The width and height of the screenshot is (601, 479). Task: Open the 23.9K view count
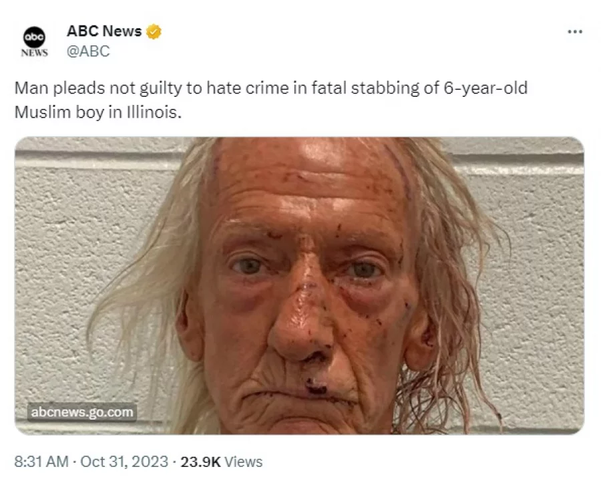(200, 462)
